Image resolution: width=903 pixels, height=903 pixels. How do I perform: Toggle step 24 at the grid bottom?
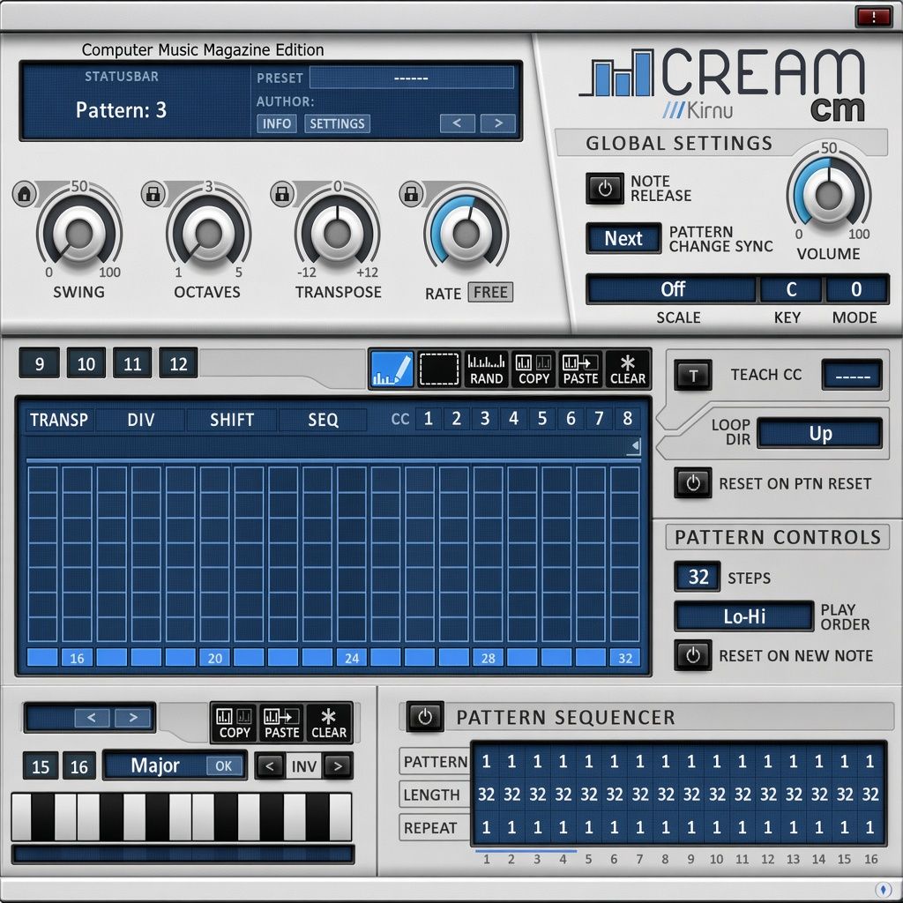click(x=351, y=658)
